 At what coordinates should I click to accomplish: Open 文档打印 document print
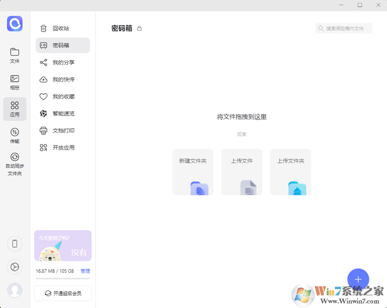[63, 131]
